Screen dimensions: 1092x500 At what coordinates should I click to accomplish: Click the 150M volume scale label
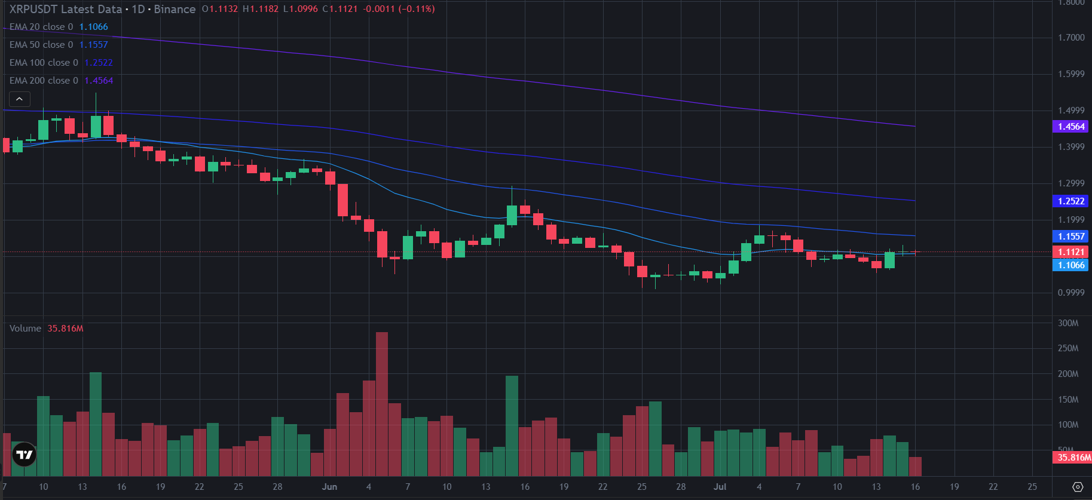[x=1068, y=400]
